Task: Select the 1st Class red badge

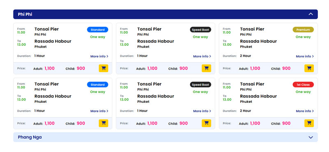Action: tap(303, 85)
